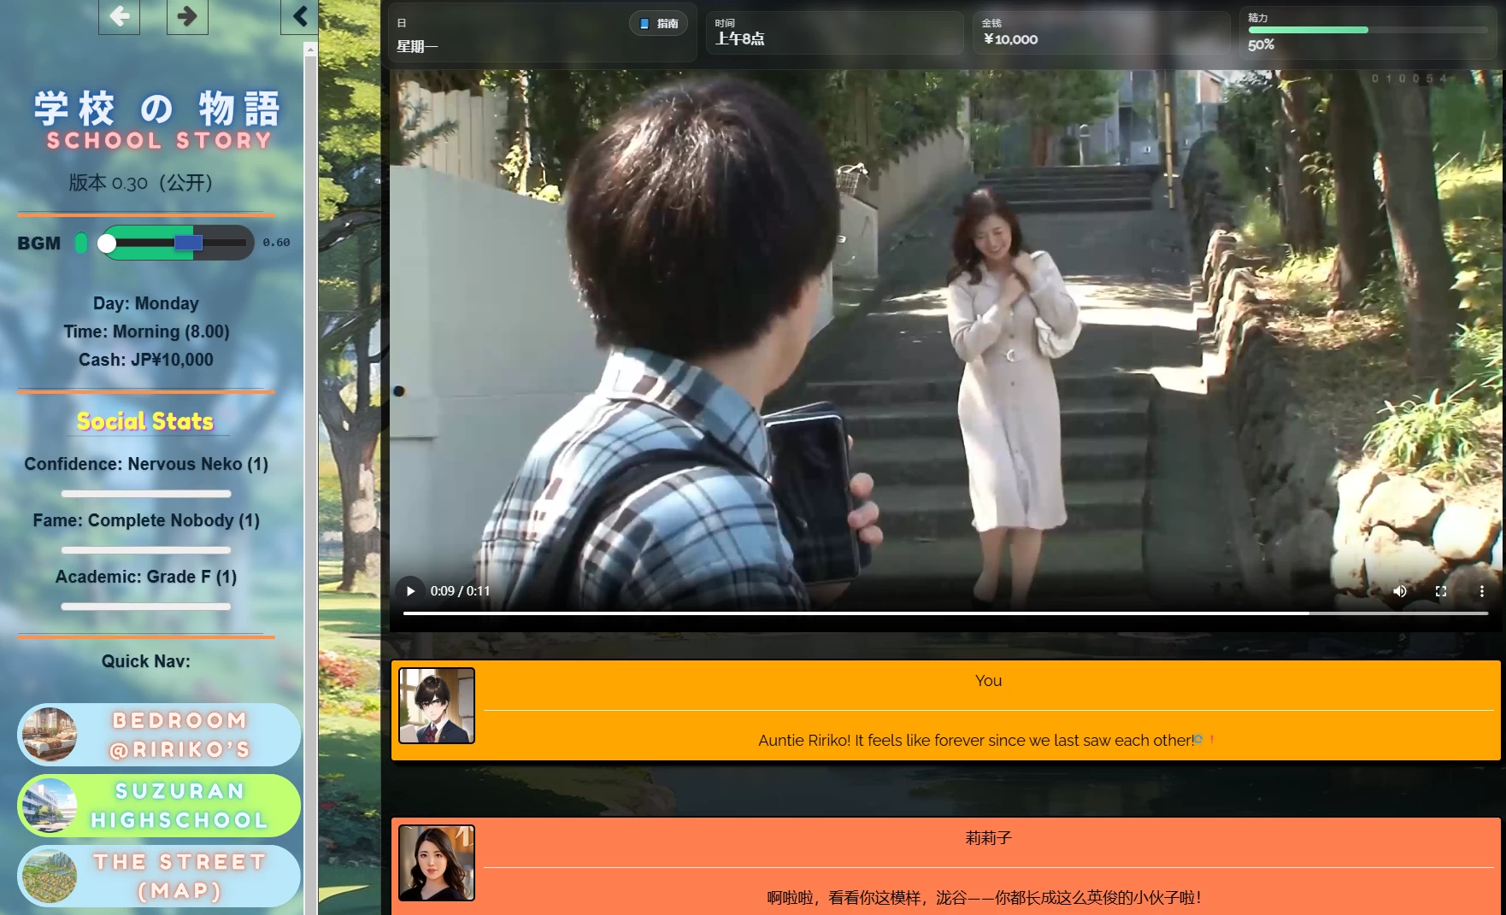This screenshot has width=1506, height=915.
Task: Click the bedroom thumbnail icon
Action: 50,735
